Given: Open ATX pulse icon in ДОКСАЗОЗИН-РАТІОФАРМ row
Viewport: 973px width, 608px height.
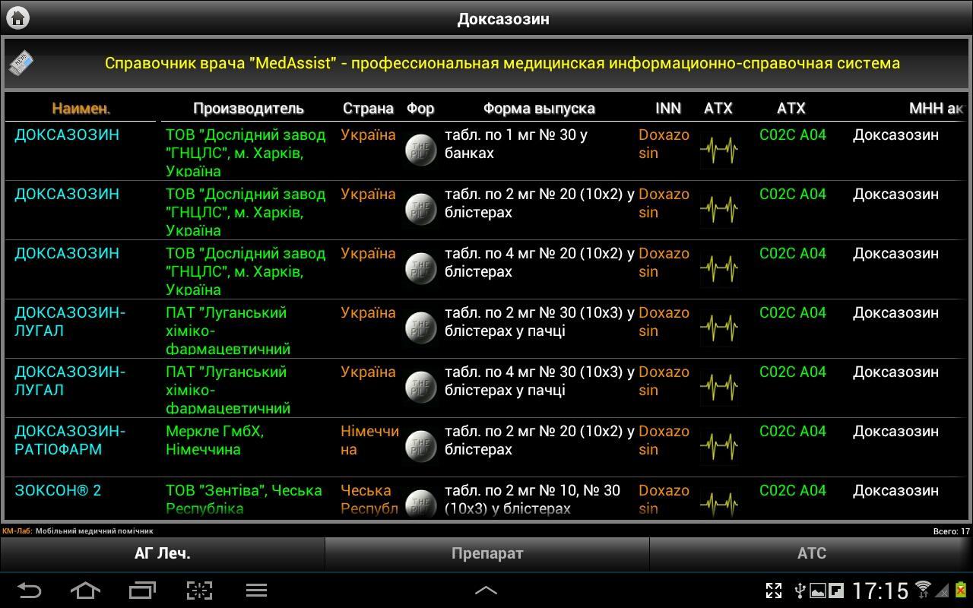Looking at the screenshot, I should click(x=718, y=446).
